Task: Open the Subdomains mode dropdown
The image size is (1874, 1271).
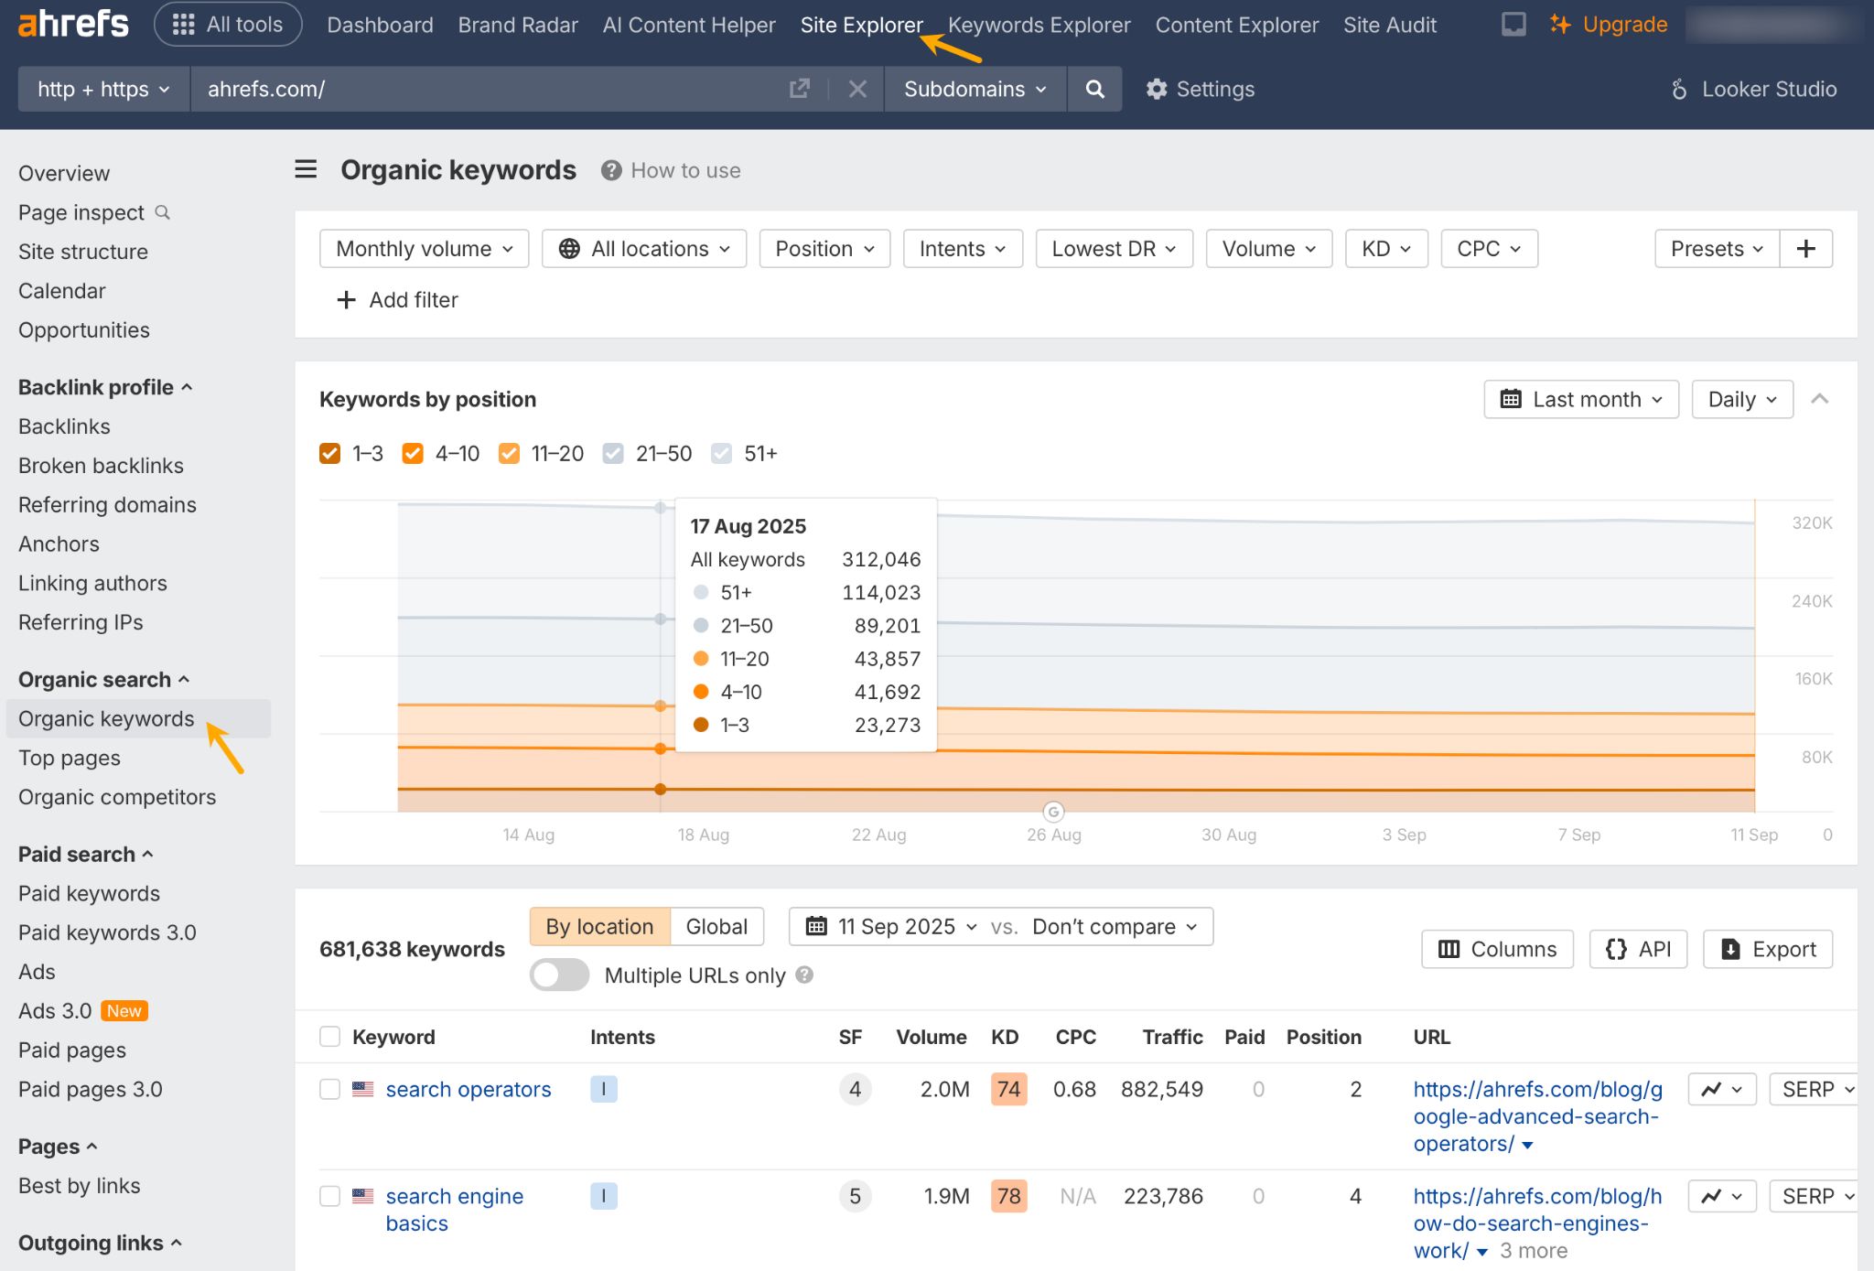Action: [974, 89]
